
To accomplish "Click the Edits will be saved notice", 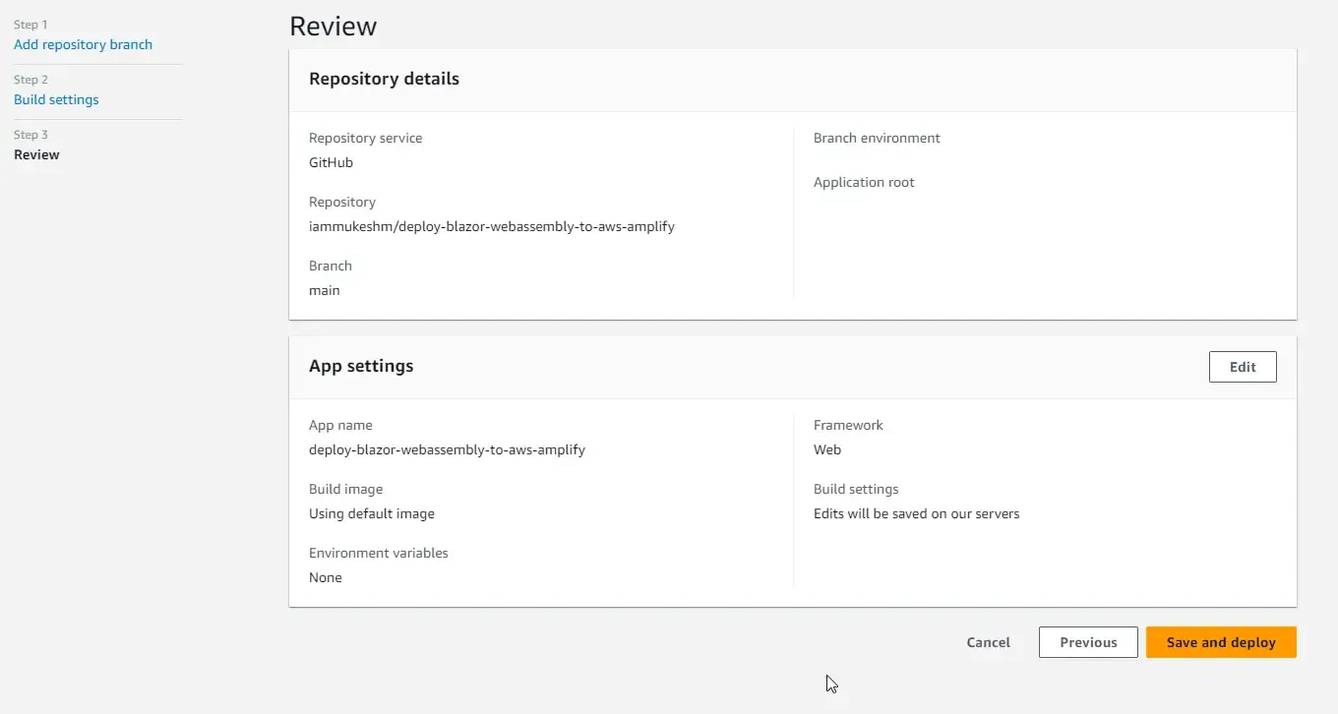I will (x=916, y=513).
